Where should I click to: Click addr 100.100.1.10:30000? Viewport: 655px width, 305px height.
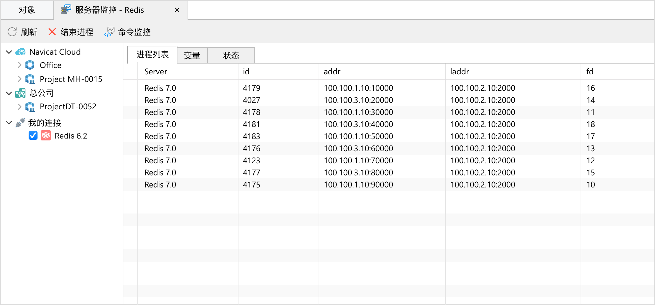point(358,112)
